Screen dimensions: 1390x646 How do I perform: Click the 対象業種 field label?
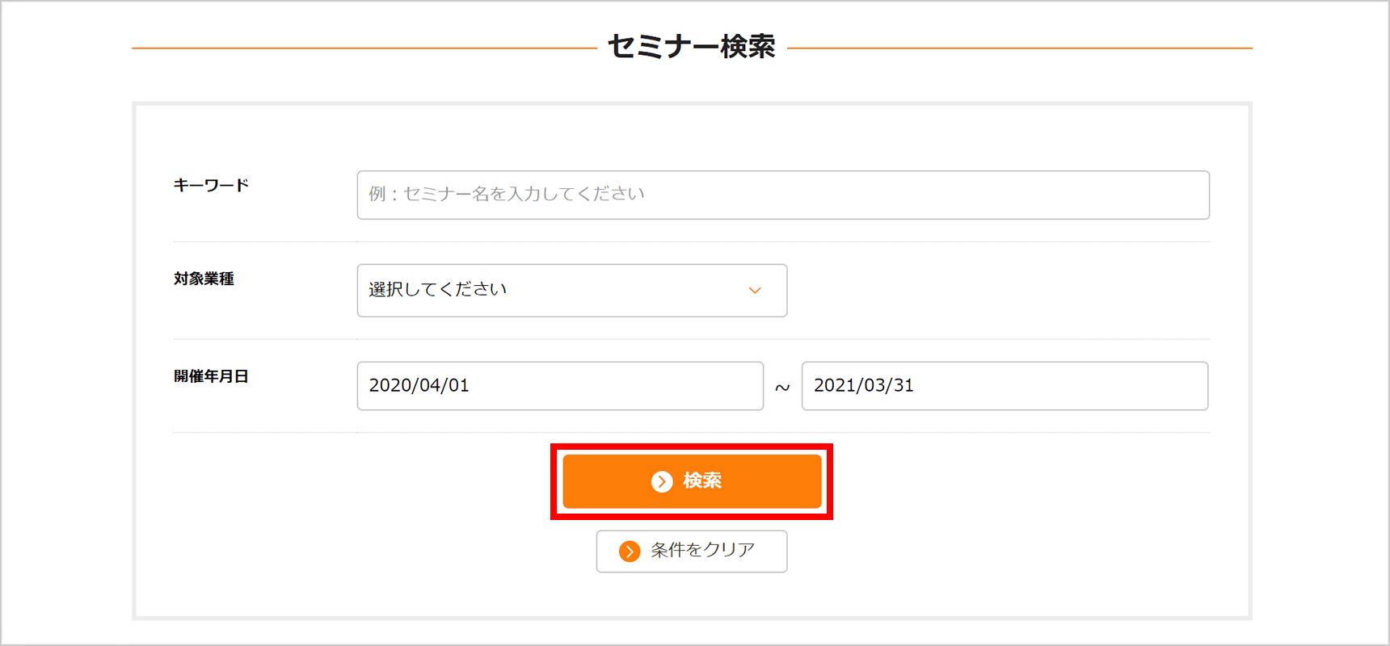click(x=204, y=279)
